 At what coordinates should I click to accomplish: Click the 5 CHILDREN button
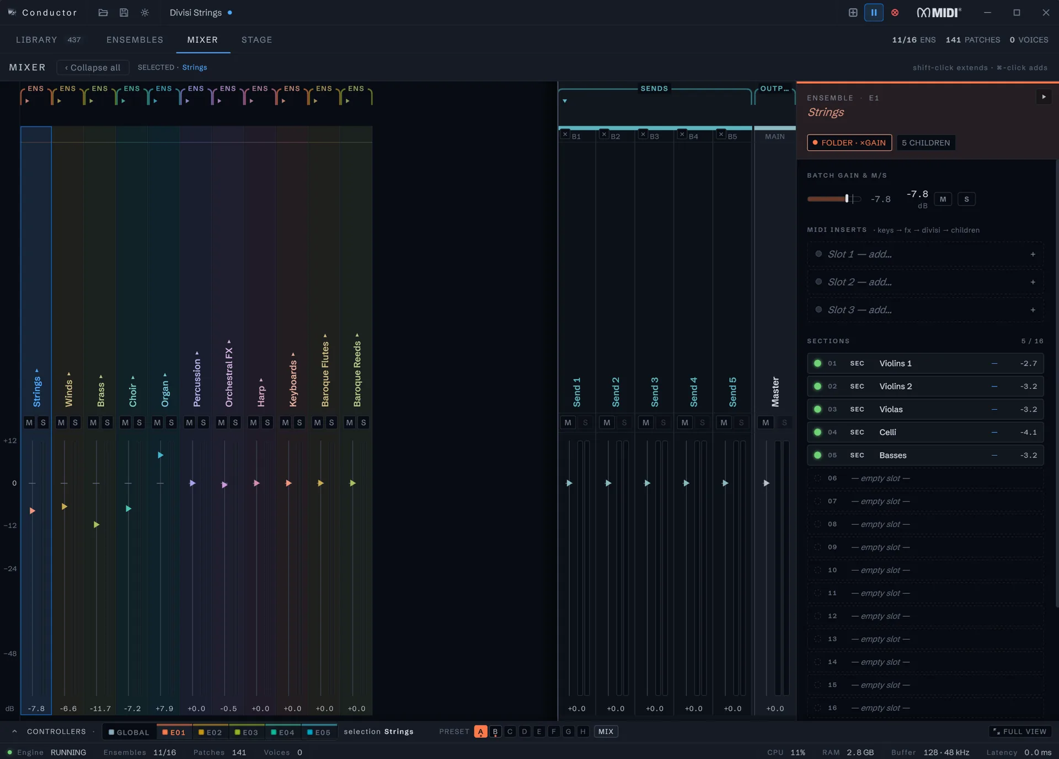(926, 143)
